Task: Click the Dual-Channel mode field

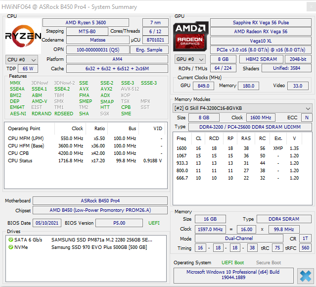Action: click(239, 239)
